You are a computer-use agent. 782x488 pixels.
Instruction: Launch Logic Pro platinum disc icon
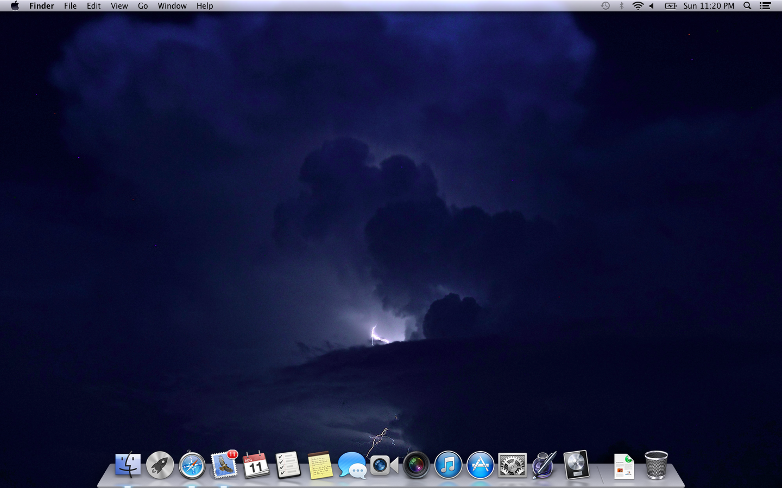pyautogui.click(x=576, y=465)
